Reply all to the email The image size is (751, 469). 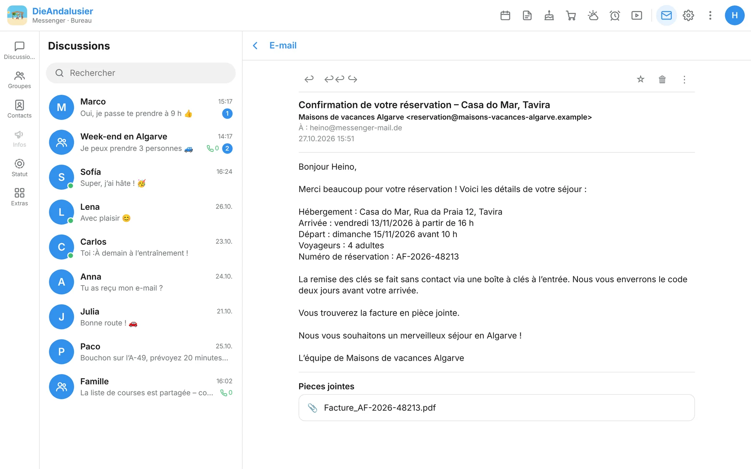[334, 79]
